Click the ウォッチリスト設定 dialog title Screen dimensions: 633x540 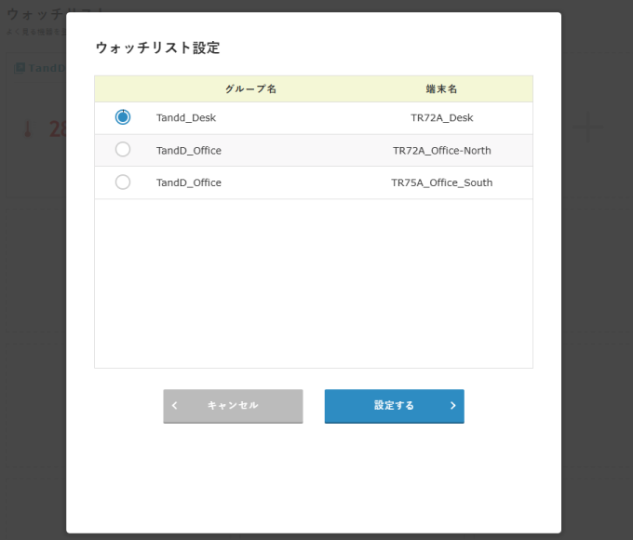pos(157,47)
